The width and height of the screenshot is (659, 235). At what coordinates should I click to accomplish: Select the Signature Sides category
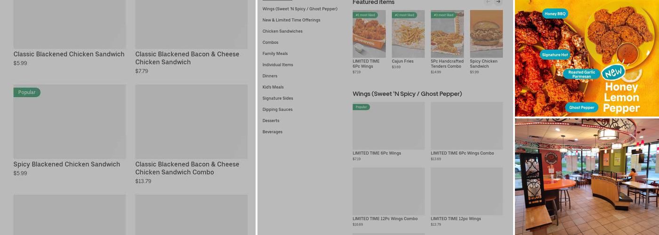click(x=278, y=98)
